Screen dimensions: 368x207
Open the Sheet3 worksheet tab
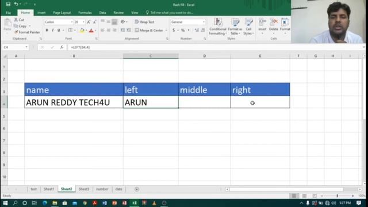point(84,189)
